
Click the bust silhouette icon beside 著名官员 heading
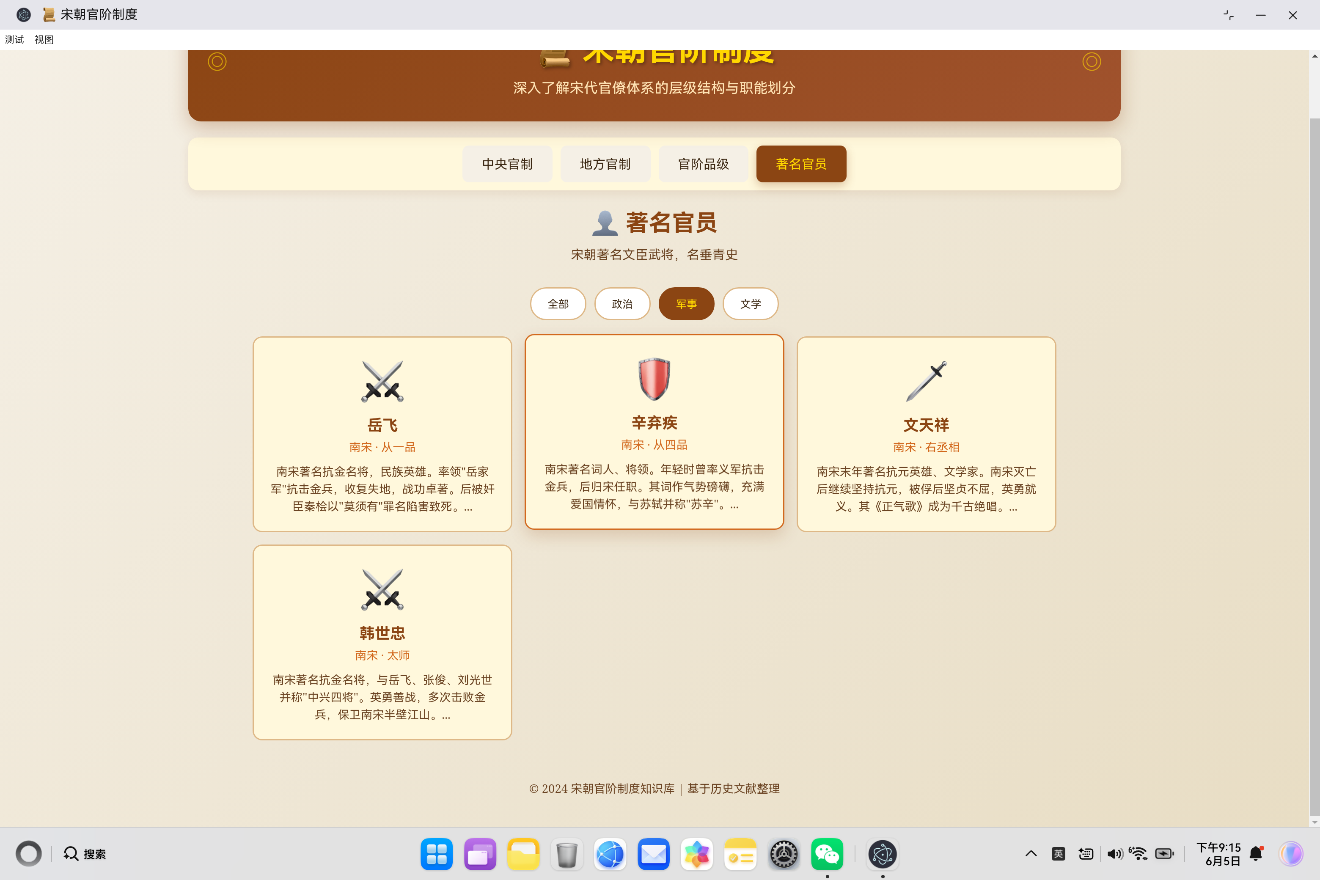[x=605, y=223]
